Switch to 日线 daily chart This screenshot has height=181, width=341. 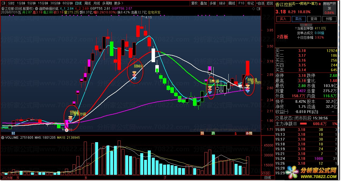point(78,3)
